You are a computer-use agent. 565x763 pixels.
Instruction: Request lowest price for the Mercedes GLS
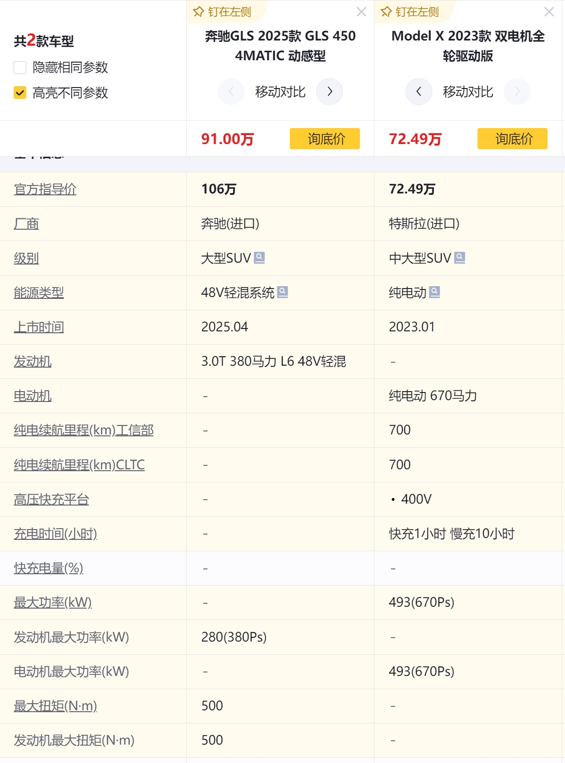(x=325, y=138)
